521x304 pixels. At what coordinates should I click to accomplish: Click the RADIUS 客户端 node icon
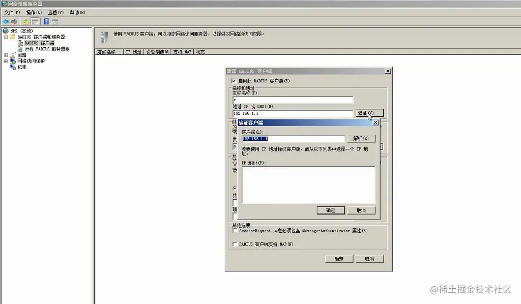click(20, 43)
